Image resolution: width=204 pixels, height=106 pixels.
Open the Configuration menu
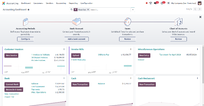pyautogui.click(x=87, y=3)
